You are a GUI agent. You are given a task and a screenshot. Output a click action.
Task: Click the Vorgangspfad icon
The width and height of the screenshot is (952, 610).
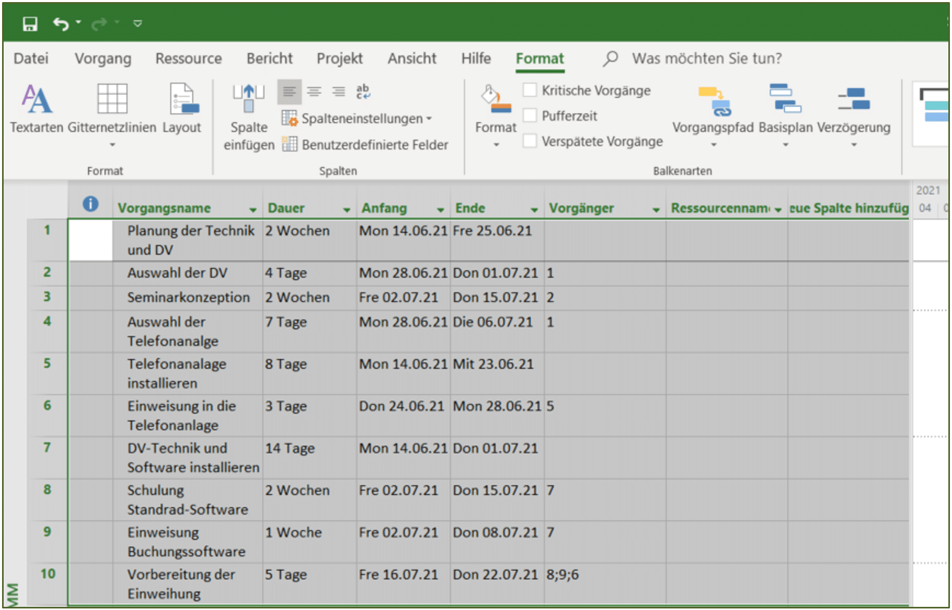[x=714, y=101]
